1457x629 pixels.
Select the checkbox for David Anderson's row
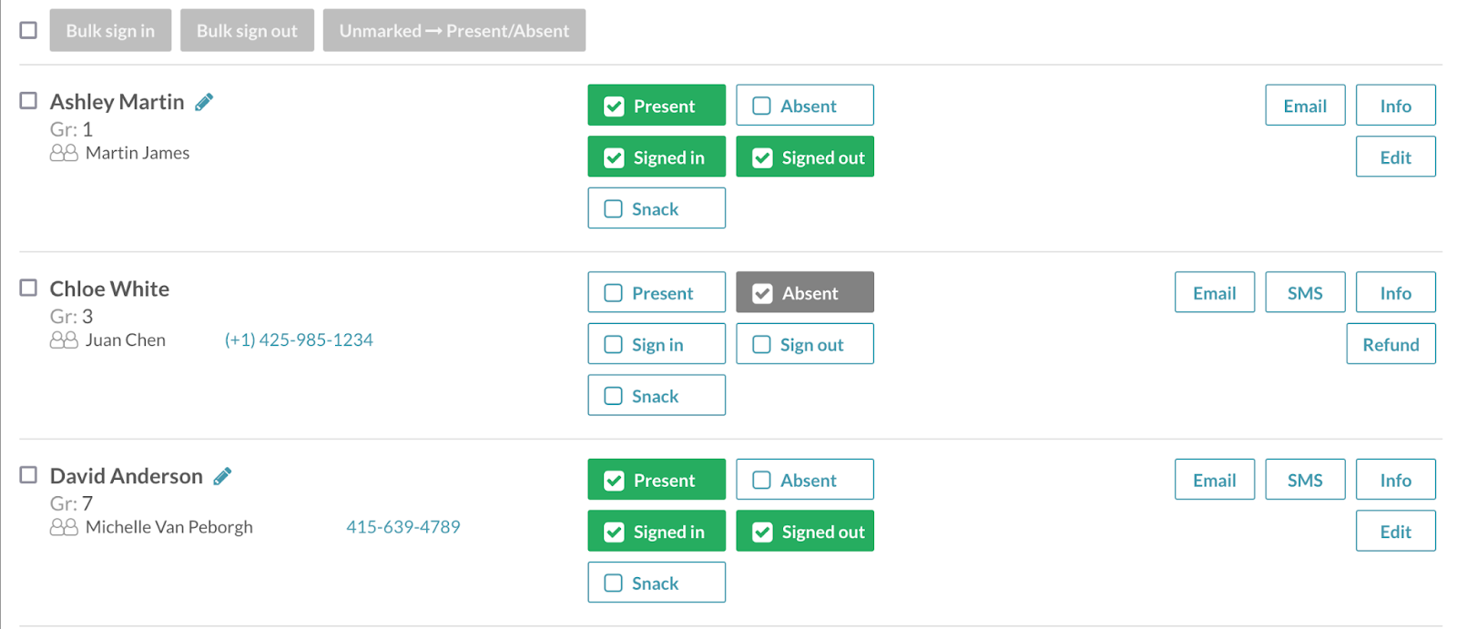tap(29, 475)
